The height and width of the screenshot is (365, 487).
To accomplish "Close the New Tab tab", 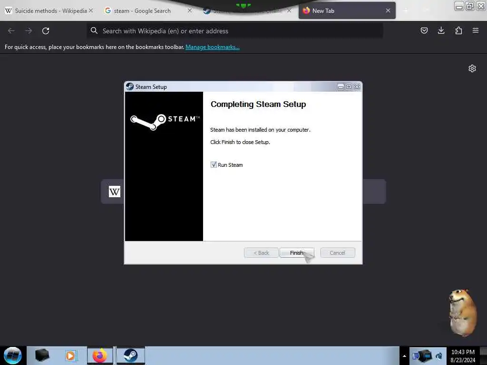I will coord(388,10).
